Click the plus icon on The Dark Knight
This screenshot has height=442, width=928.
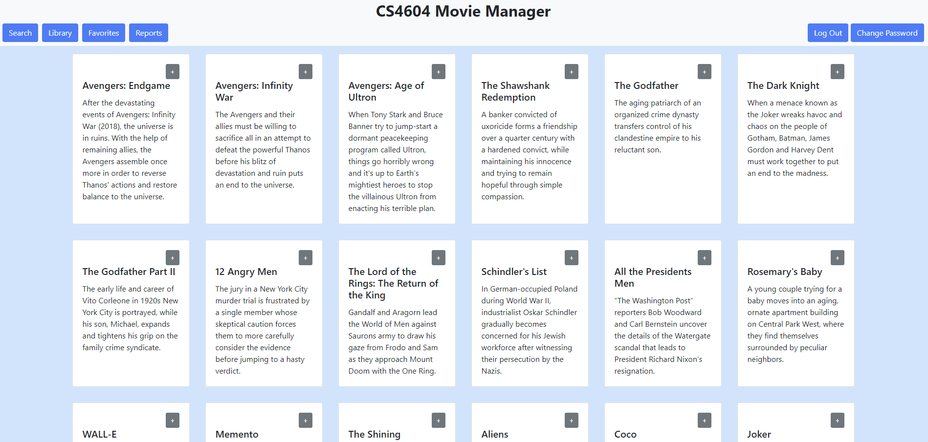[x=837, y=71]
